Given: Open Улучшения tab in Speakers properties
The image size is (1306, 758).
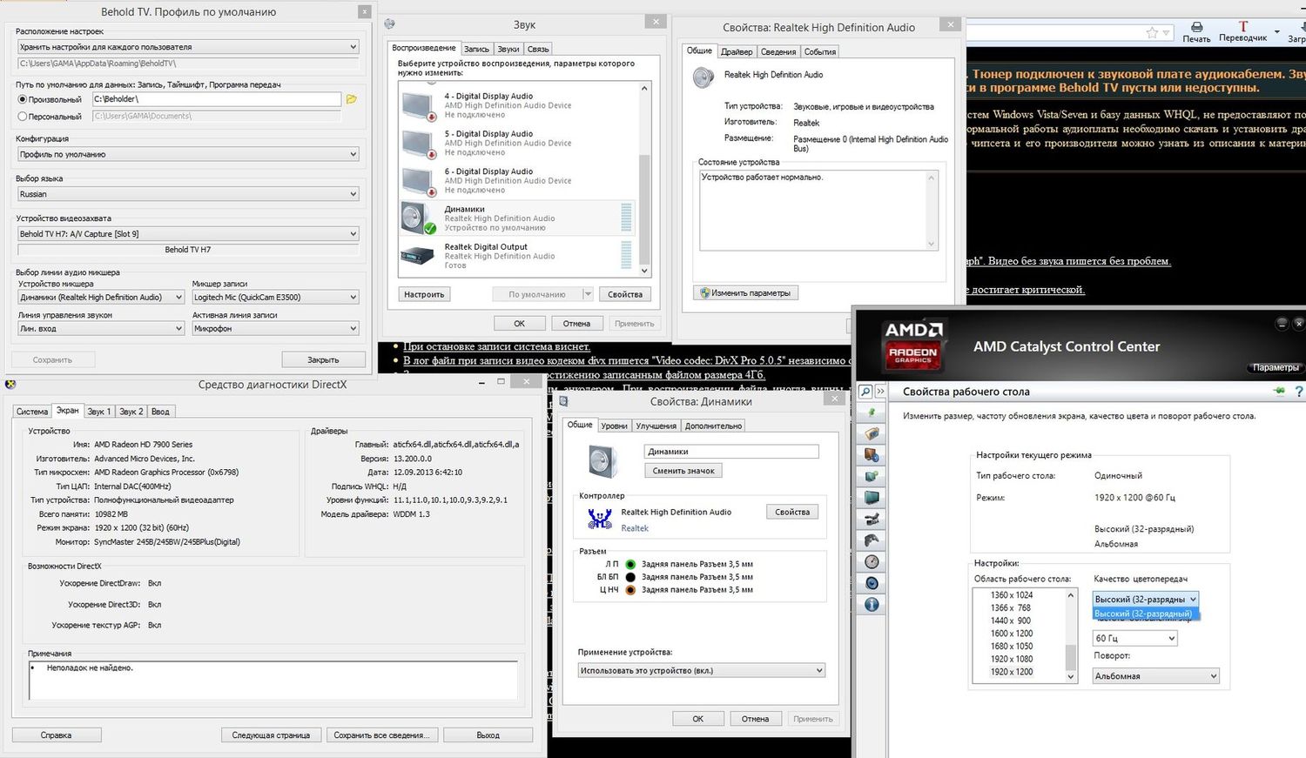Looking at the screenshot, I should coord(656,426).
